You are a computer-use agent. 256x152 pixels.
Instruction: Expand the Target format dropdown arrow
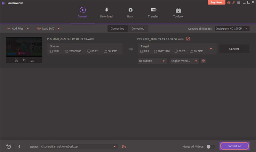211,49
